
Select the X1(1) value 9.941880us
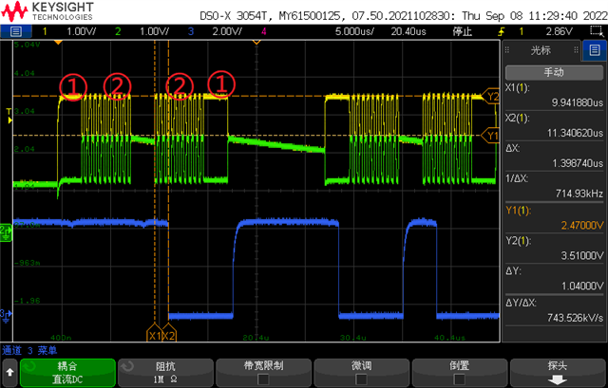click(x=578, y=102)
